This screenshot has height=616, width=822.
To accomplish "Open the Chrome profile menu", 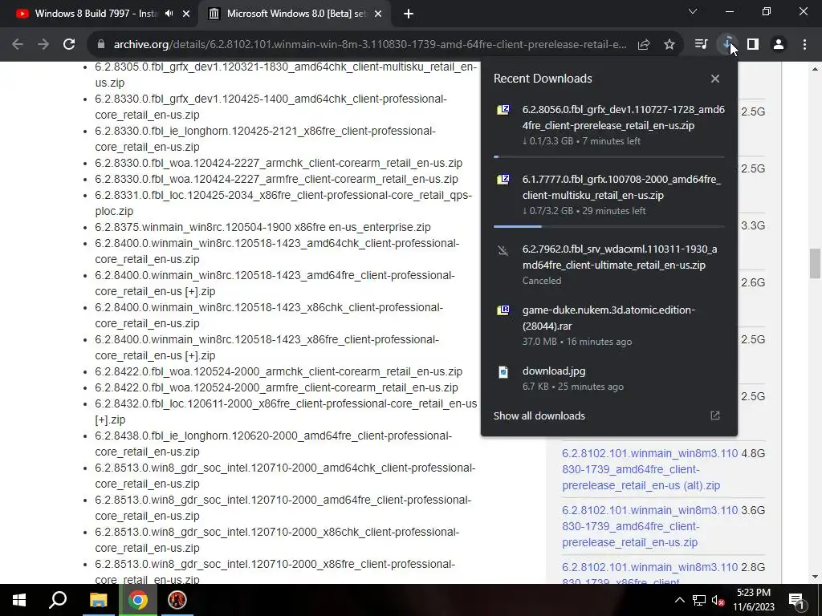I will pos(779,45).
